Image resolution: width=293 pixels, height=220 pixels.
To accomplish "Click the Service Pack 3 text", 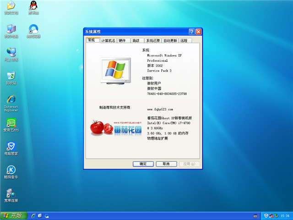I will tap(159, 71).
